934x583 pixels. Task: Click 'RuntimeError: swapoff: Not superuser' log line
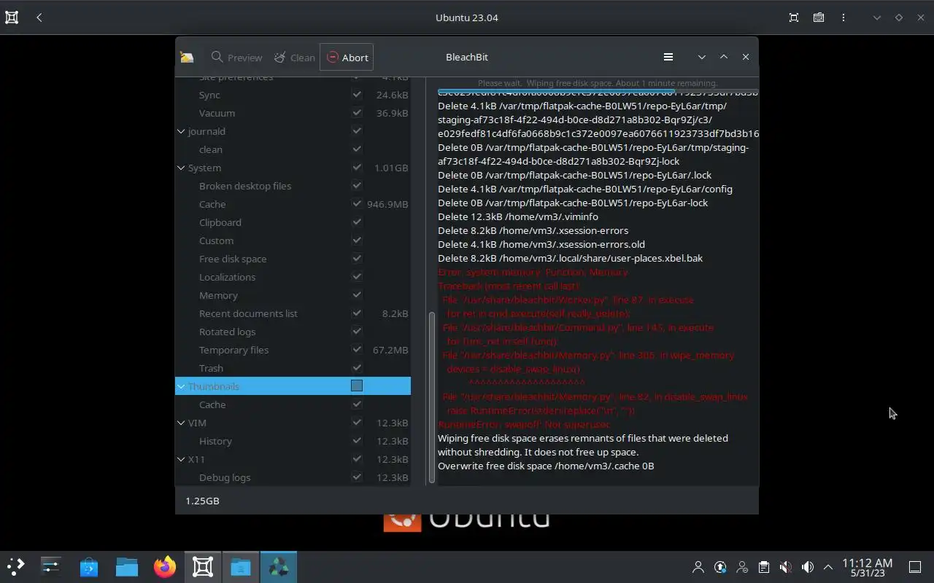click(524, 424)
